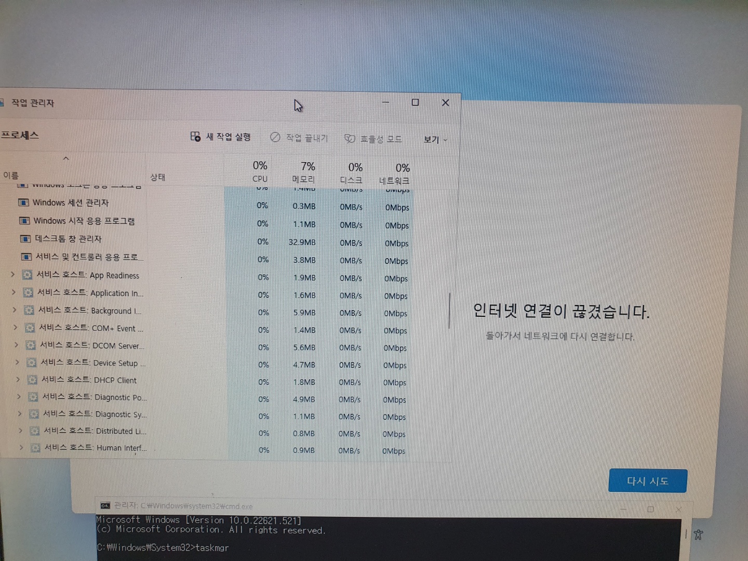Maximize the 작업 관리자 window
The width and height of the screenshot is (748, 561).
[415, 102]
